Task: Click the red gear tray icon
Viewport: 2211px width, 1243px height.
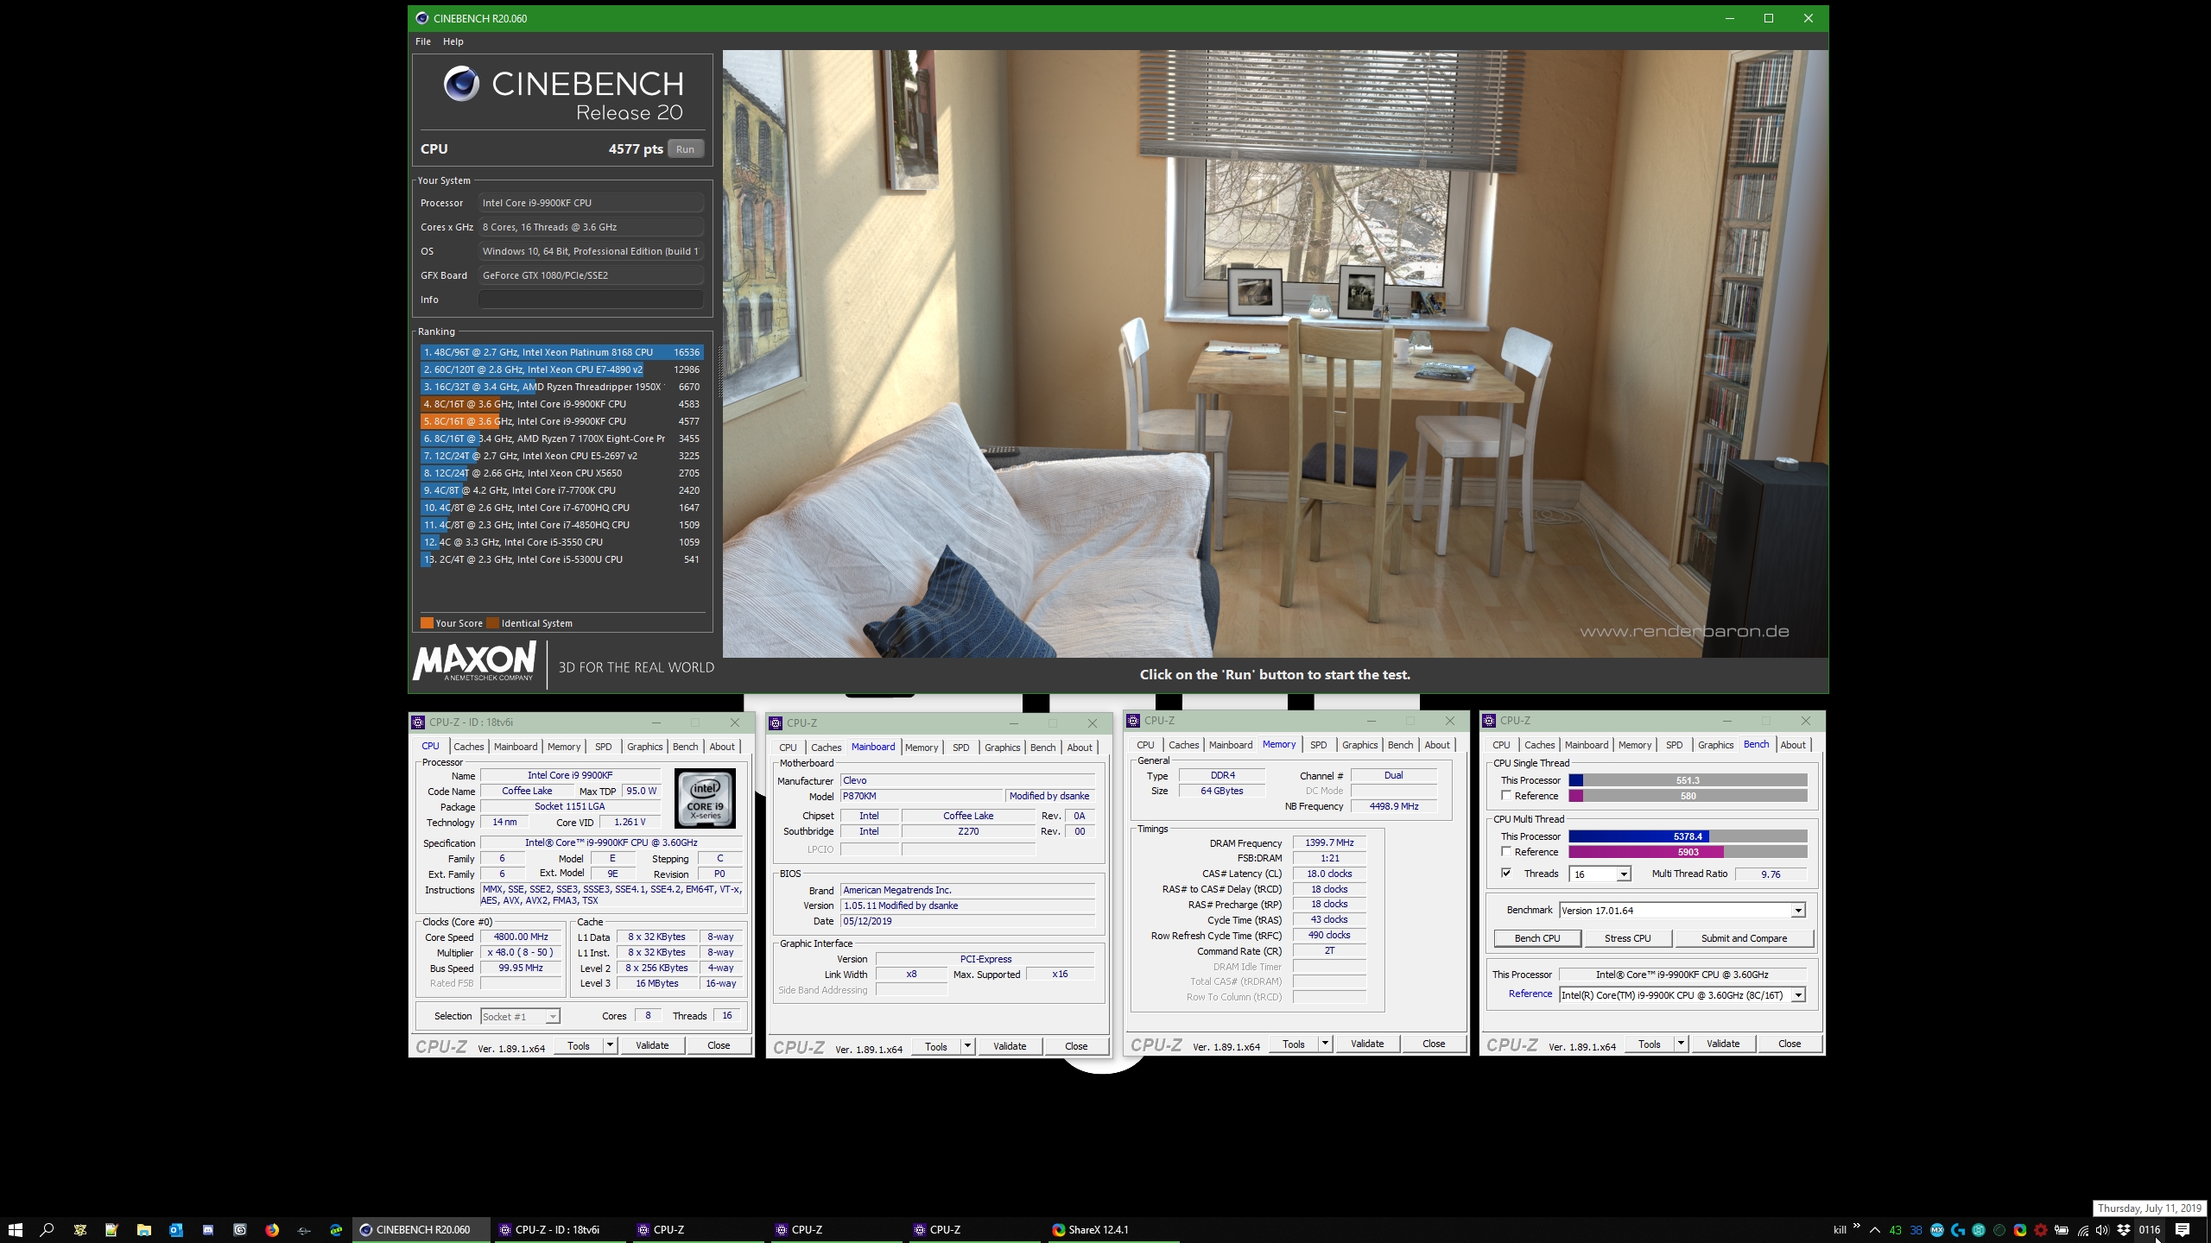Action: coord(2041,1230)
